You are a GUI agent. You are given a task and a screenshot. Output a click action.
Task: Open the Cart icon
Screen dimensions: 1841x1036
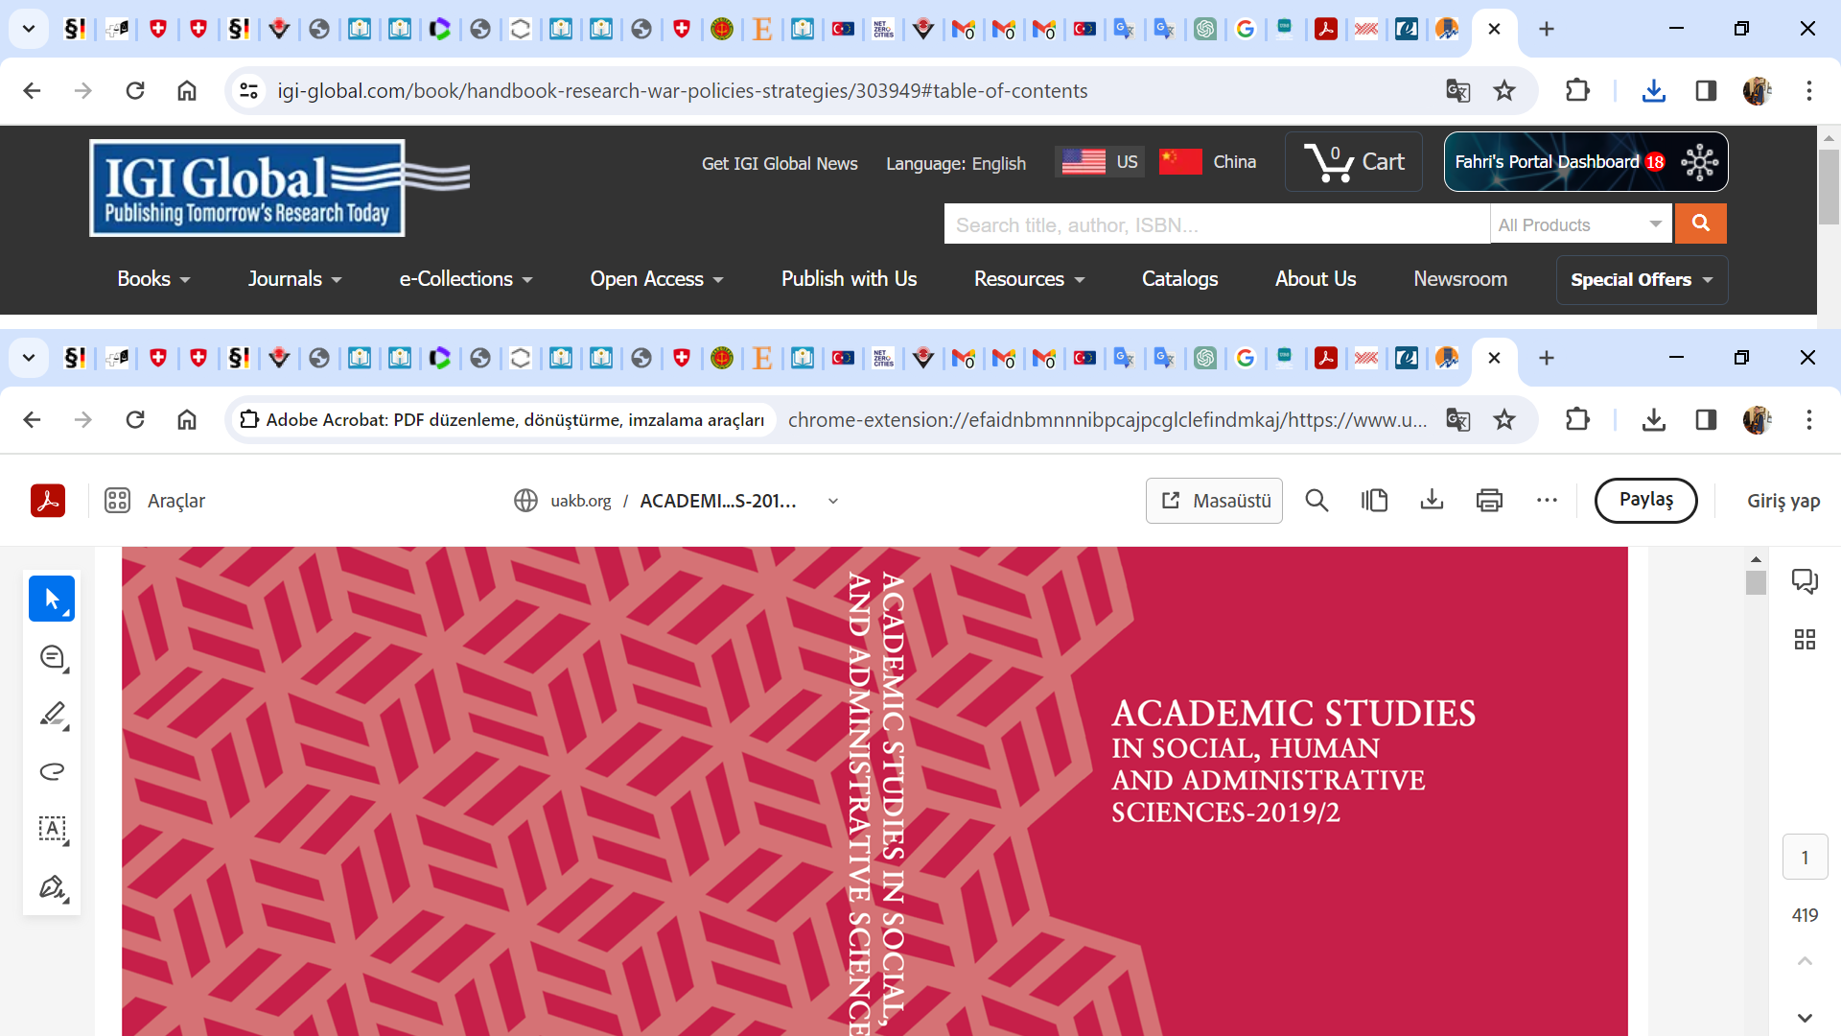pos(1354,162)
